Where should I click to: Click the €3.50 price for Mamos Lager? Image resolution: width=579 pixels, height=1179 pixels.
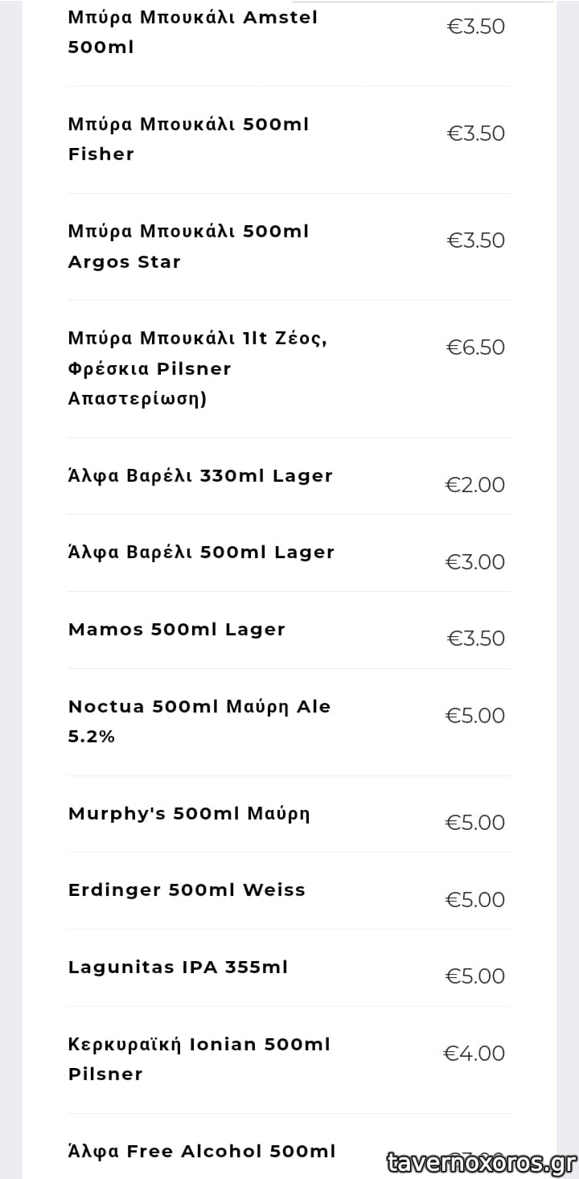click(x=475, y=639)
